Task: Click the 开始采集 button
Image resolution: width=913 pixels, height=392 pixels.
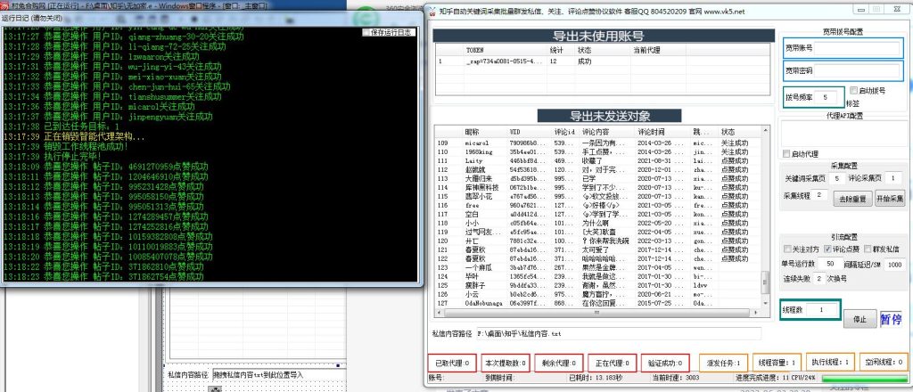Action: click(891, 199)
